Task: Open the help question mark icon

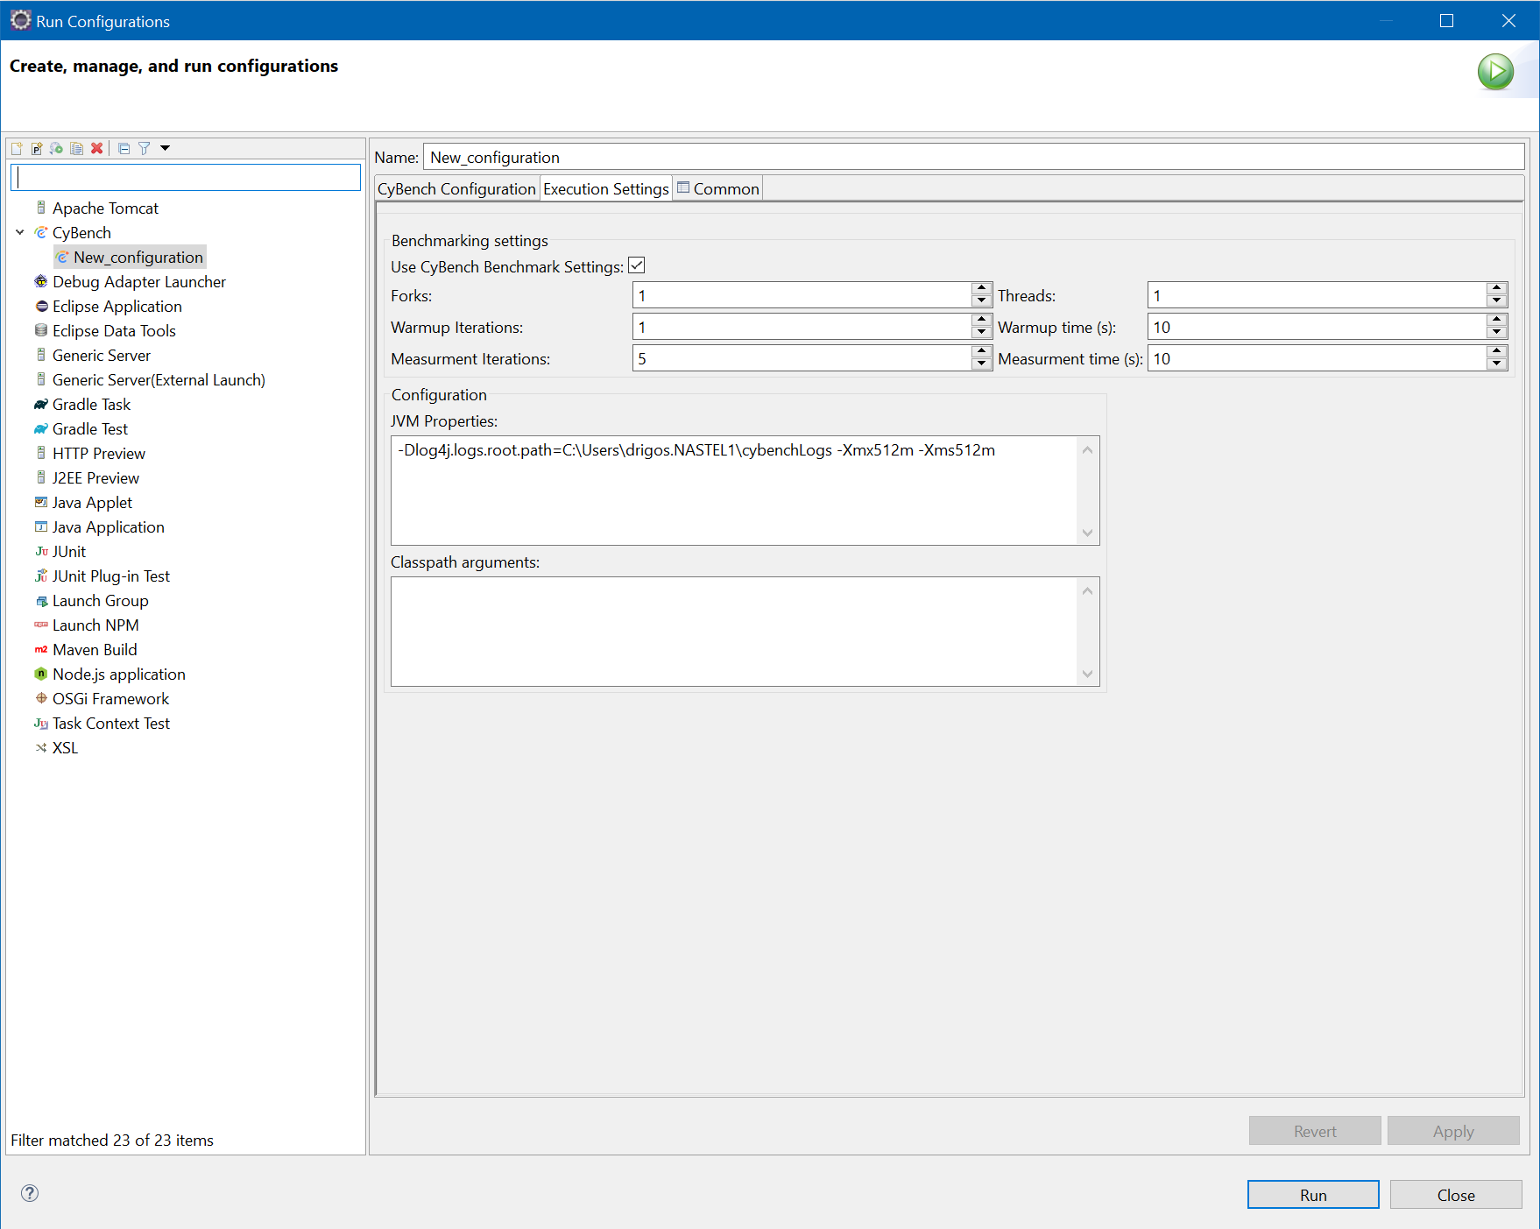Action: tap(30, 1193)
